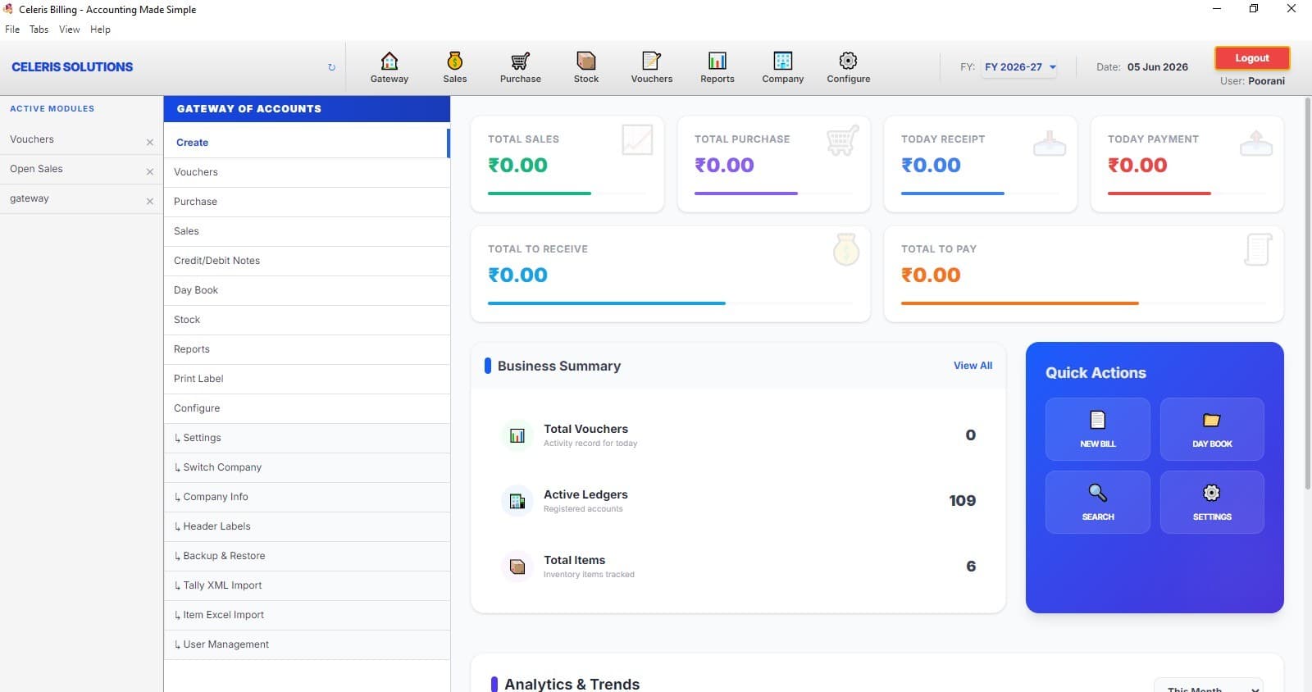Screen dimensions: 1312x692
Task: Close the Open Sales active module
Action: click(x=150, y=171)
